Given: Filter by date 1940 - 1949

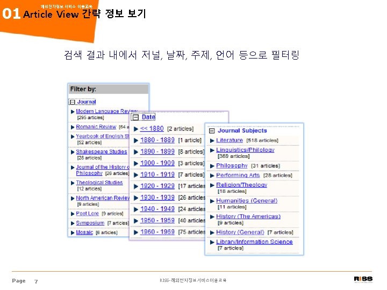Looking at the screenshot, I should (157, 209).
